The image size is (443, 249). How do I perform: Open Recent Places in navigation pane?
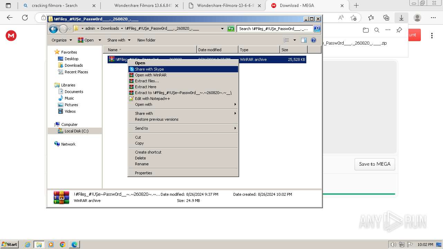[x=76, y=72]
